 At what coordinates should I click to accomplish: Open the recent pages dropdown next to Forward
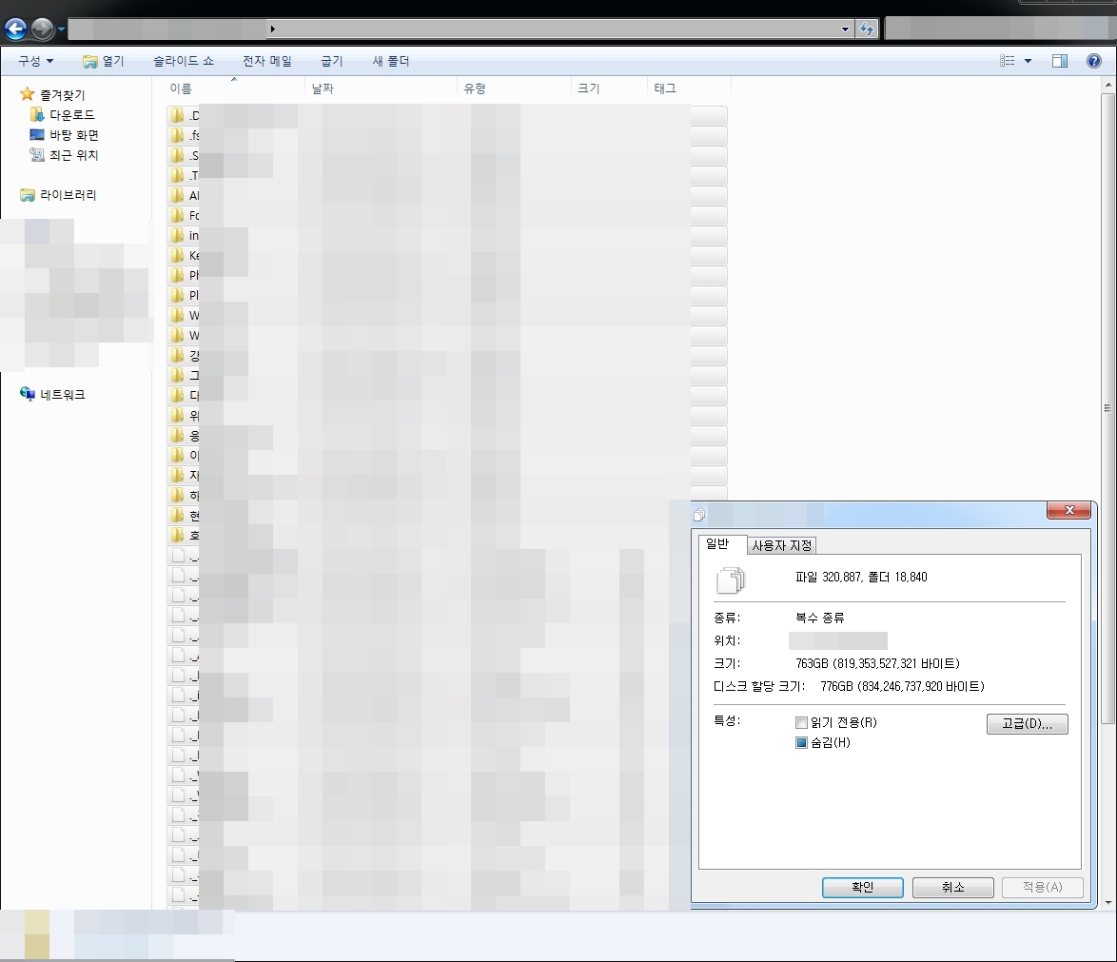[61, 29]
